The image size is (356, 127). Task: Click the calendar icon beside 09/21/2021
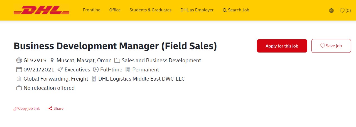point(19,69)
